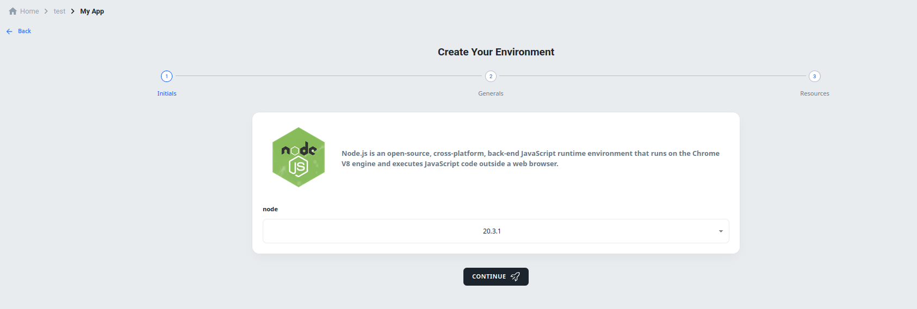Click the Initials step label
Screen dimensions: 917x309
(167, 93)
